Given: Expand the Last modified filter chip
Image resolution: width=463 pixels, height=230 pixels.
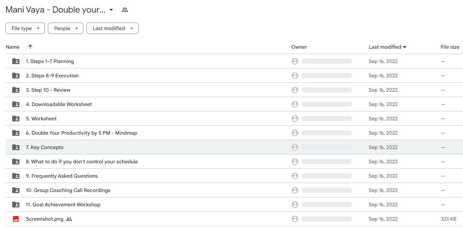Looking at the screenshot, I should click(x=112, y=28).
